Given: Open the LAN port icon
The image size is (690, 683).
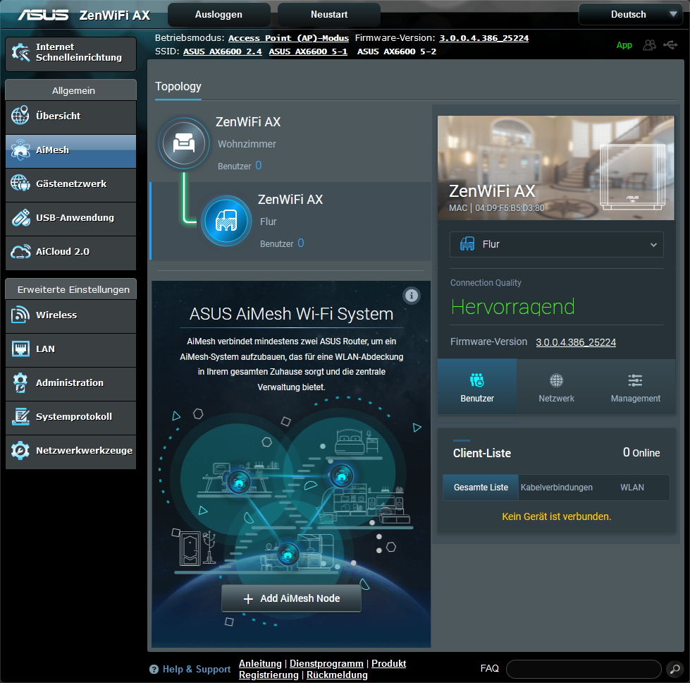Looking at the screenshot, I should point(20,349).
